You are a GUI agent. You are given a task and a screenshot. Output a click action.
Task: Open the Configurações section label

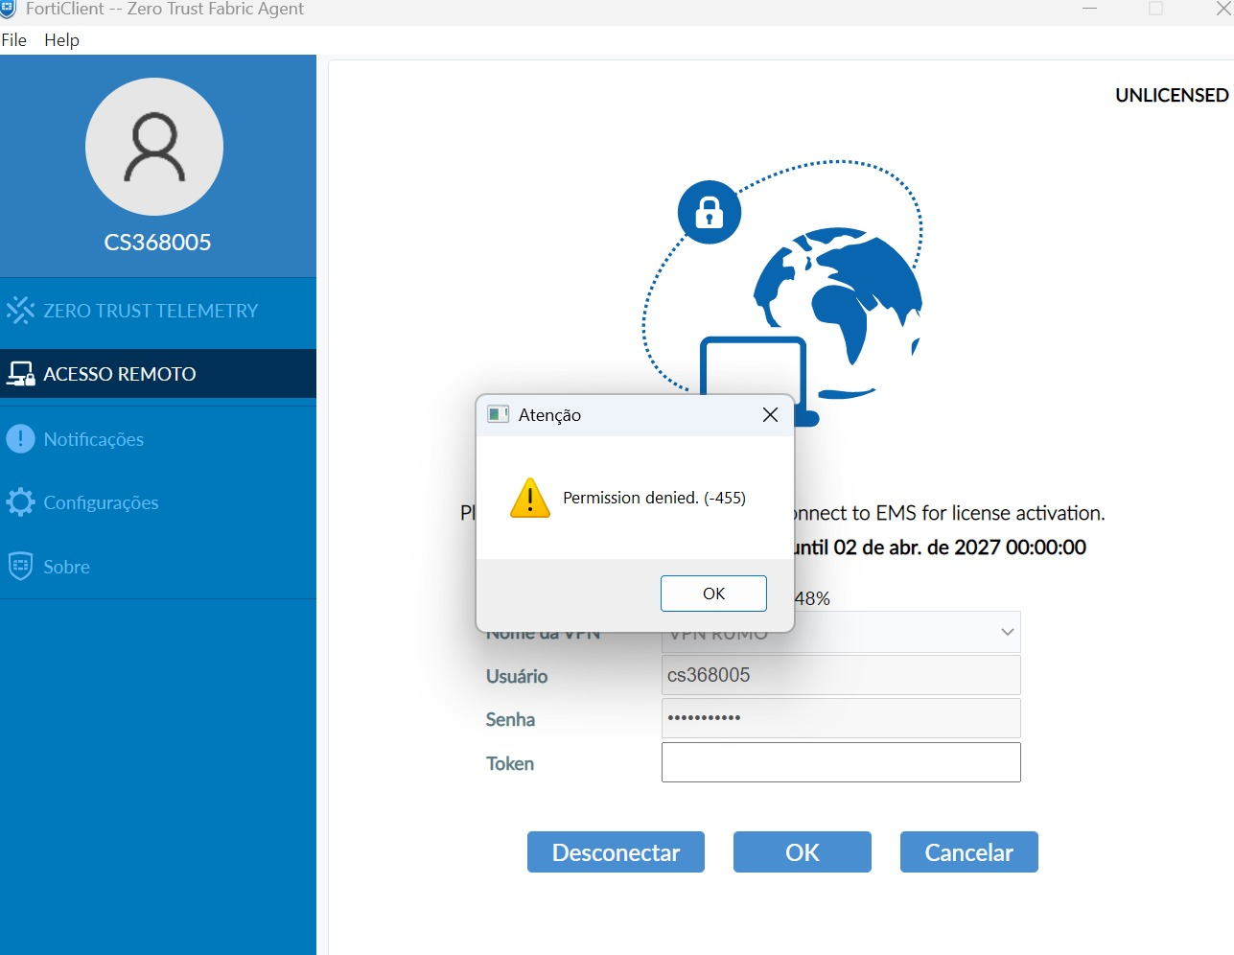coord(101,502)
